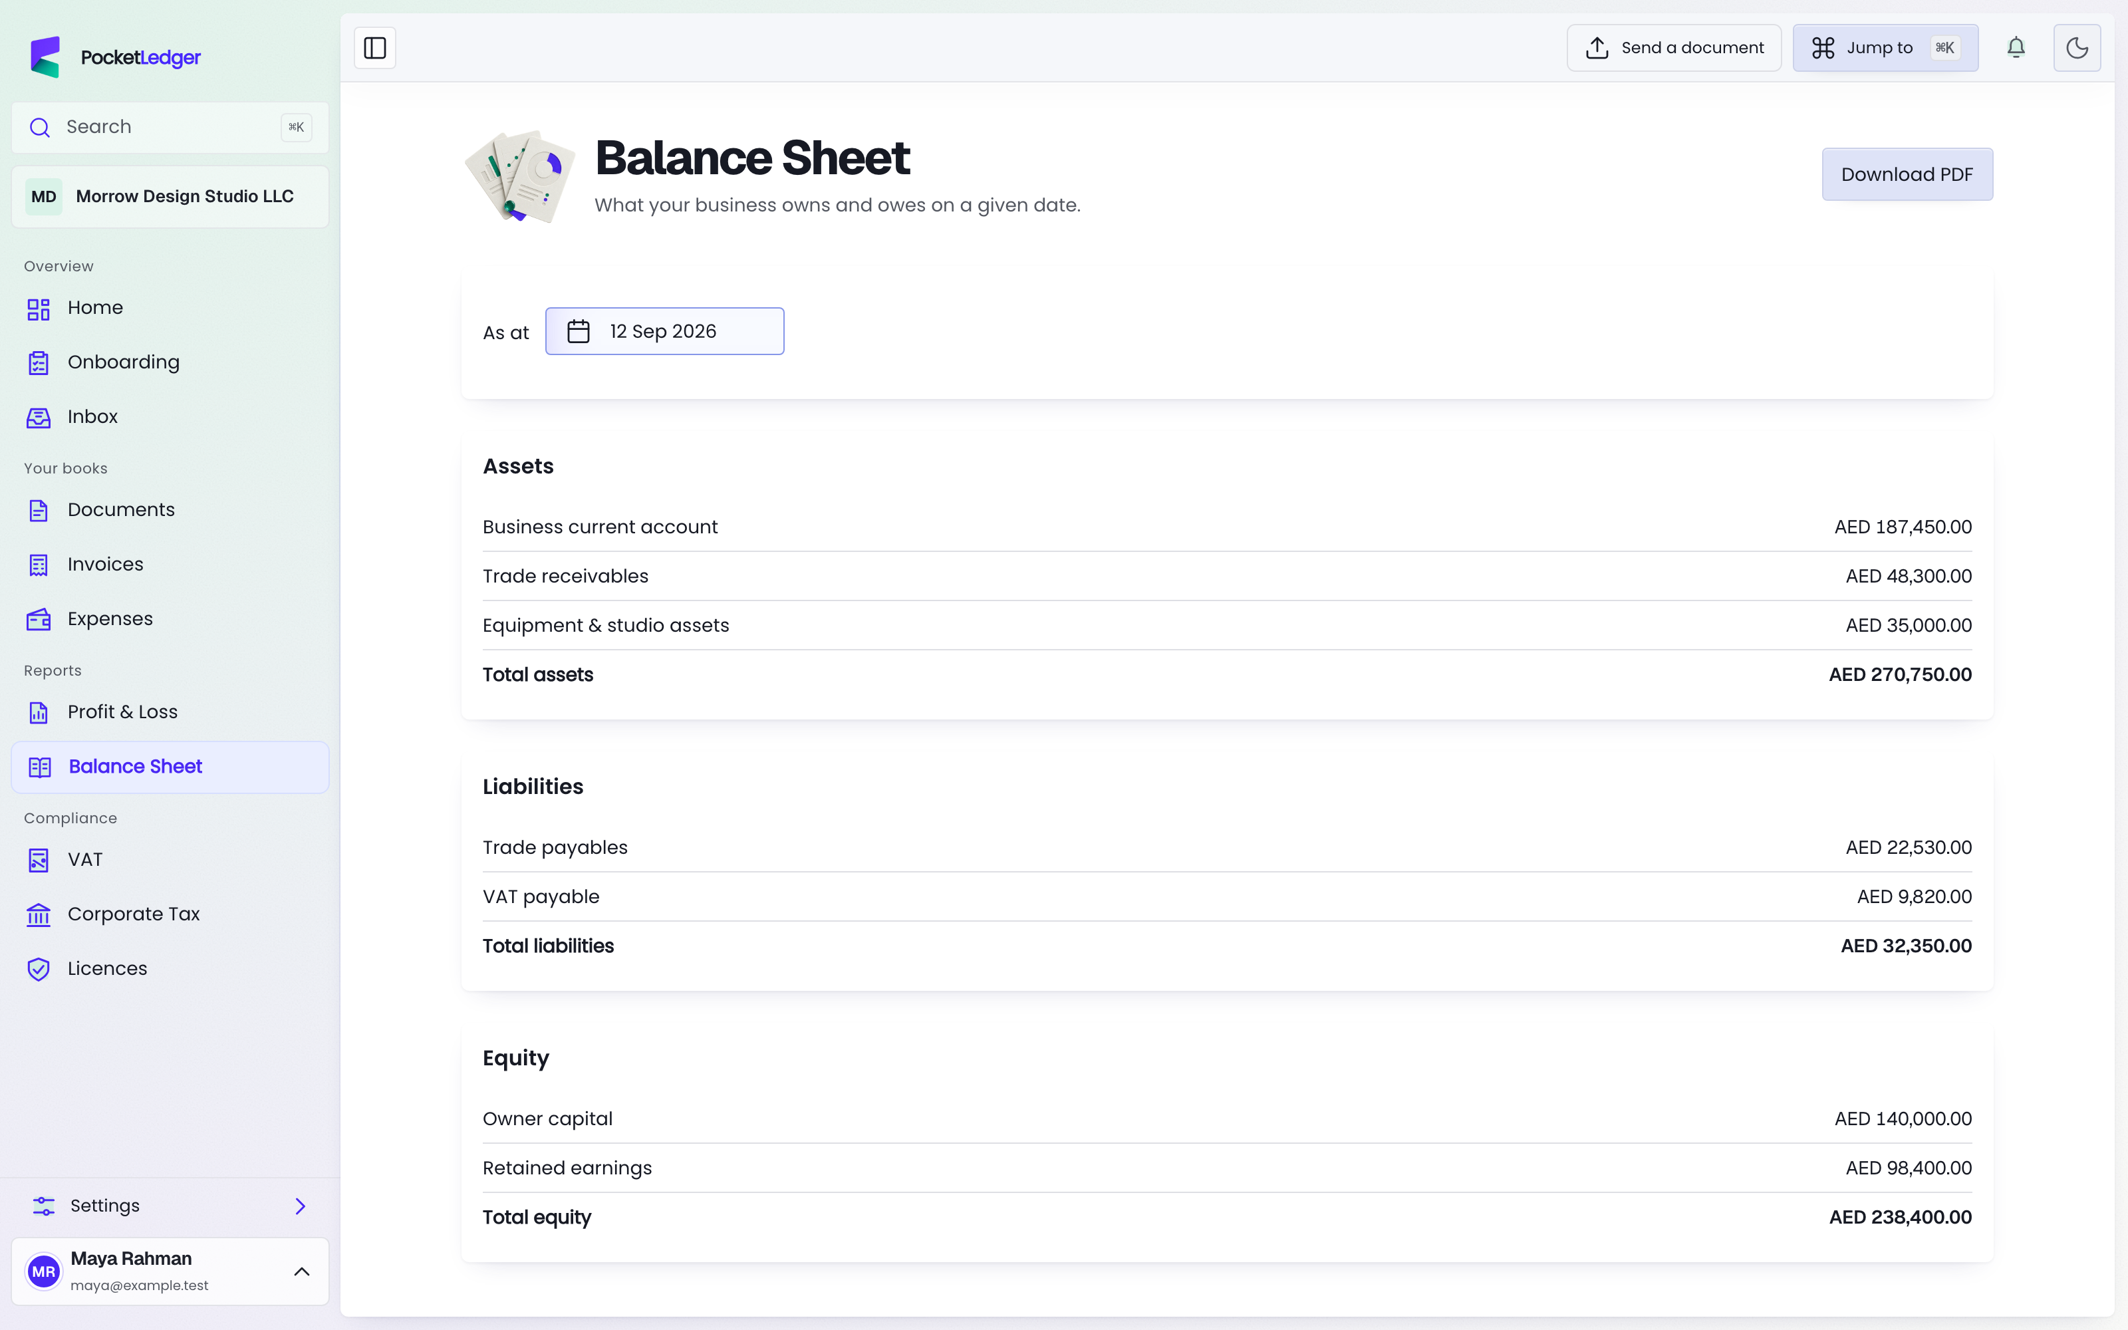Click the Inbox tray icon
Image resolution: width=2128 pixels, height=1330 pixels.
click(x=39, y=418)
